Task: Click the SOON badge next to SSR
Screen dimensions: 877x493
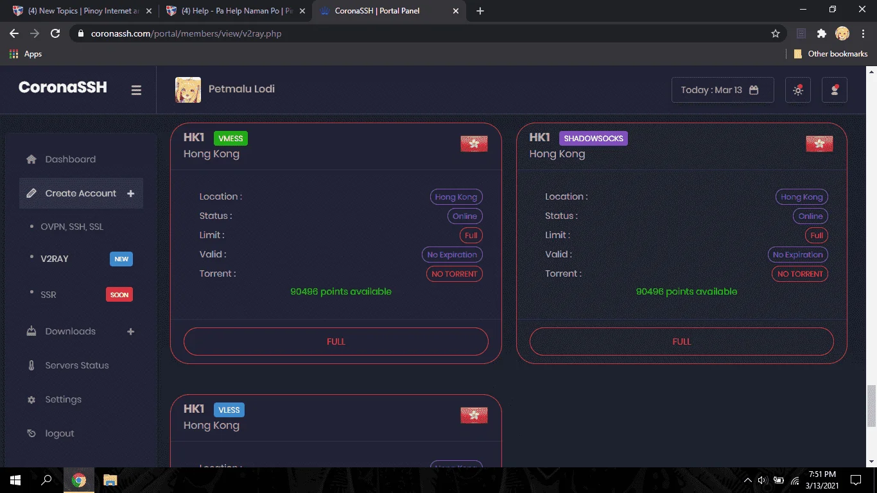Action: 119,295
